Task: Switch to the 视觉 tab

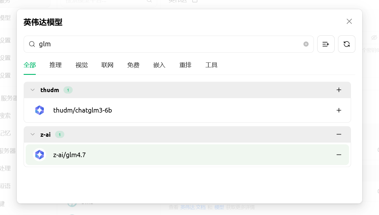Action: coord(81,65)
